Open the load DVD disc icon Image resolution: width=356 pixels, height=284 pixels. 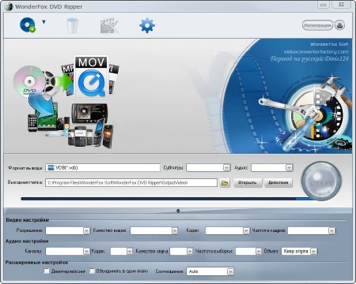pos(28,25)
